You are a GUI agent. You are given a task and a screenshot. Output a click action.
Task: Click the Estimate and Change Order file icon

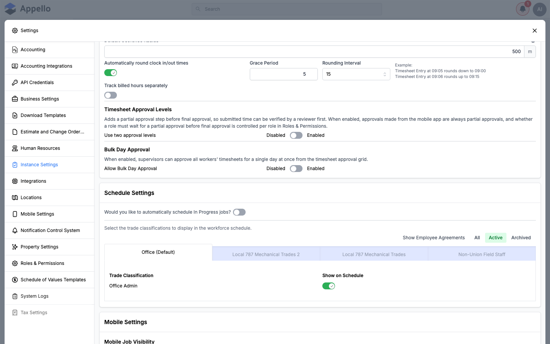[x=15, y=132]
